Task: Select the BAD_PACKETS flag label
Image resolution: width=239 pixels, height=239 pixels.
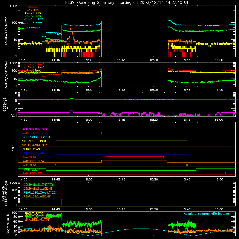Action: click(32, 173)
